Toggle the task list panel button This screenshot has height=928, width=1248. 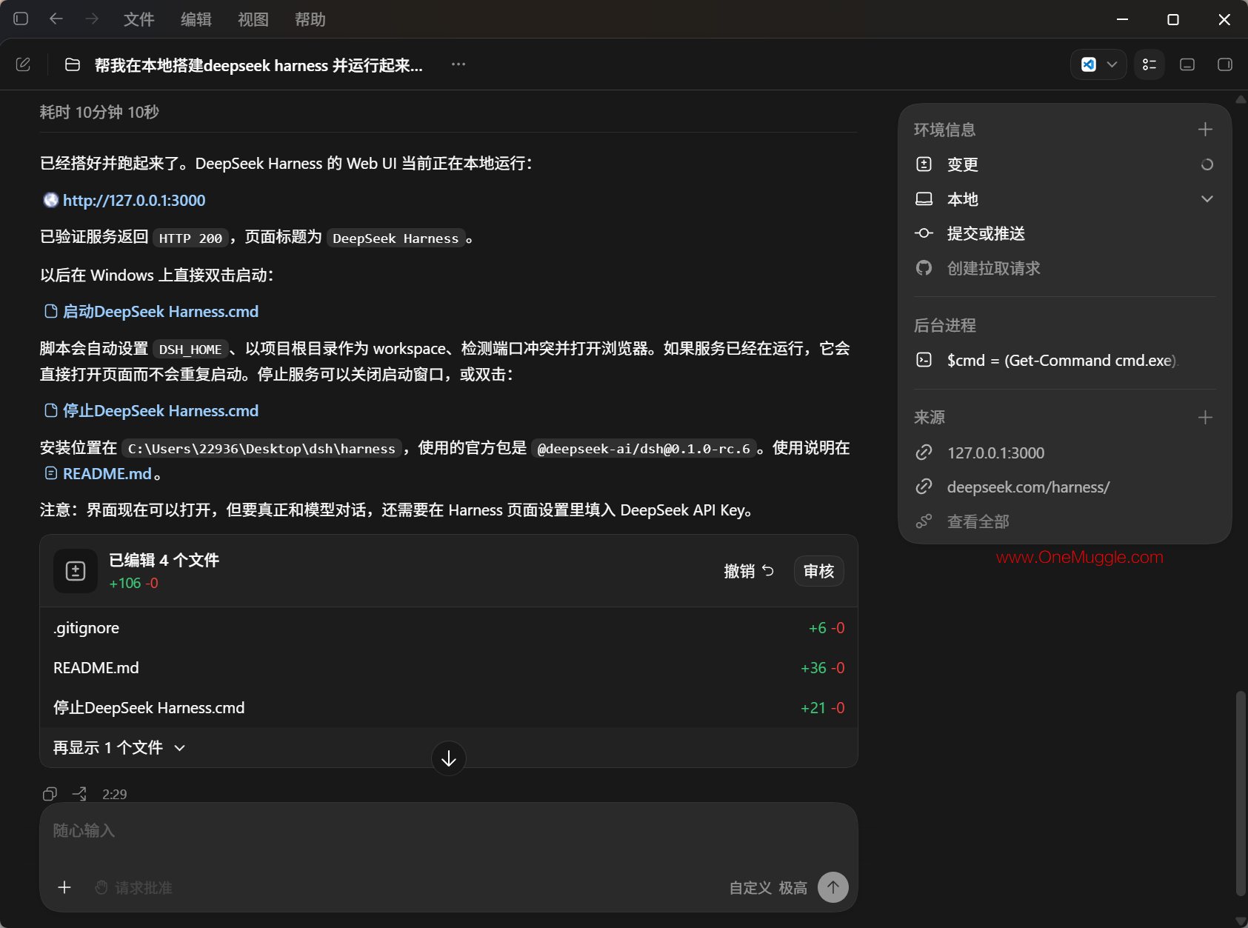pos(1149,64)
